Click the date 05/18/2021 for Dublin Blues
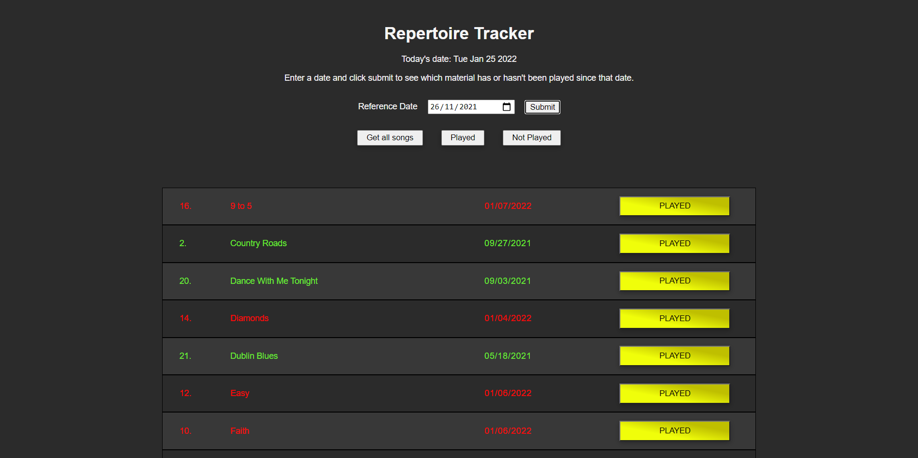 coord(508,356)
